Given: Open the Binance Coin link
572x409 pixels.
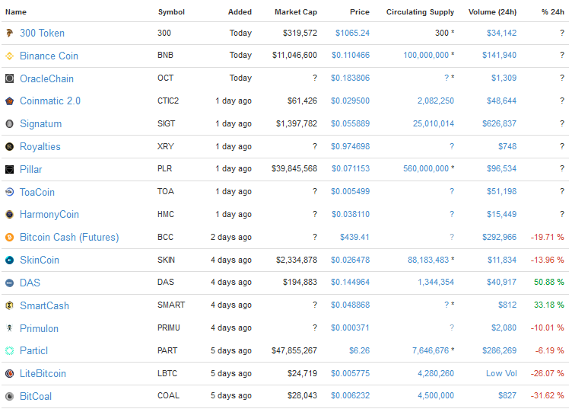Looking at the screenshot, I should click(49, 56).
